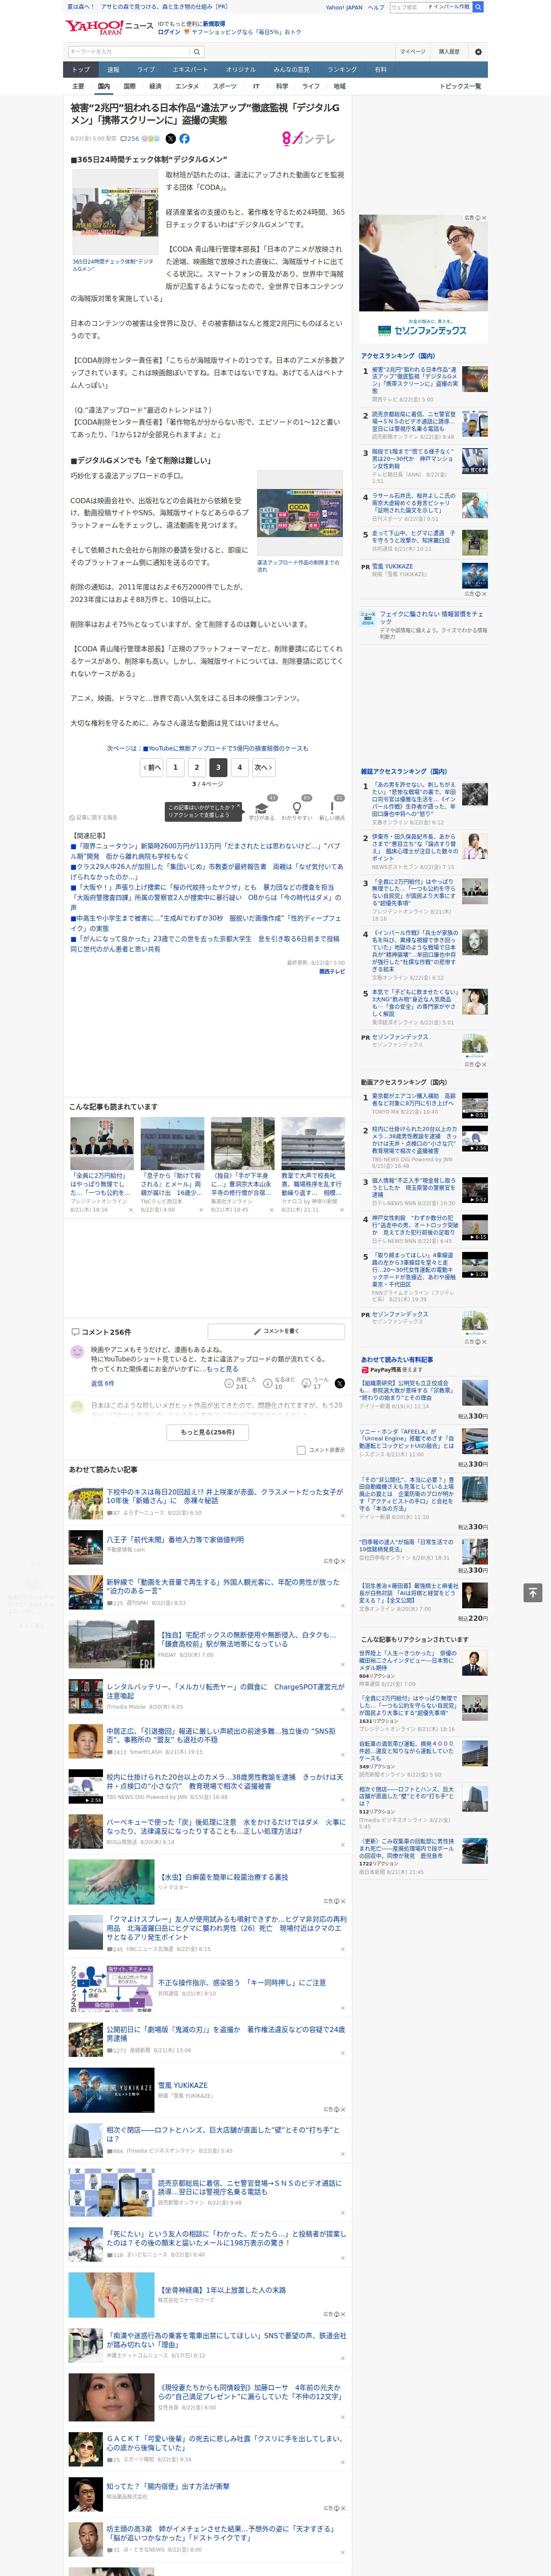Open the 速報 tab in top navigation

pyautogui.click(x=113, y=70)
